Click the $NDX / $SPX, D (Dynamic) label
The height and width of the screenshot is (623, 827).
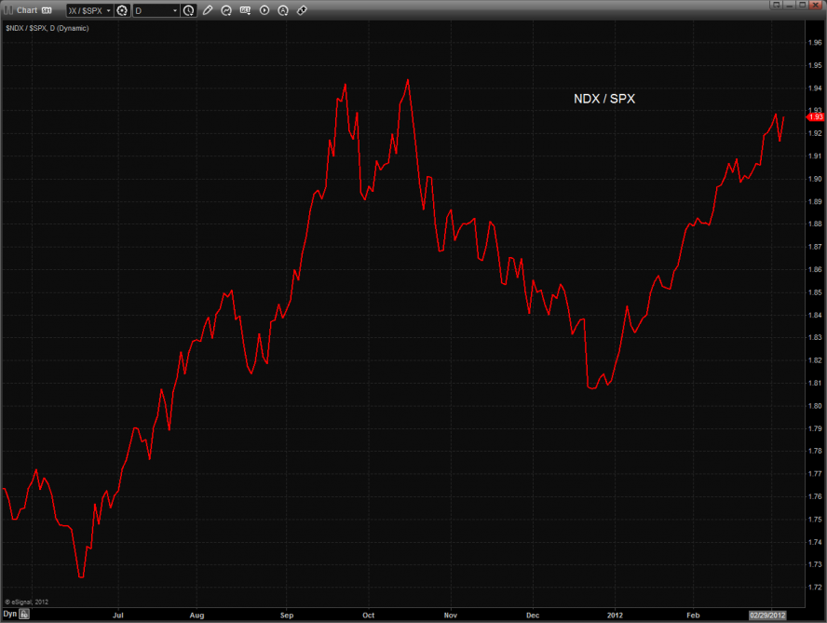46,30
